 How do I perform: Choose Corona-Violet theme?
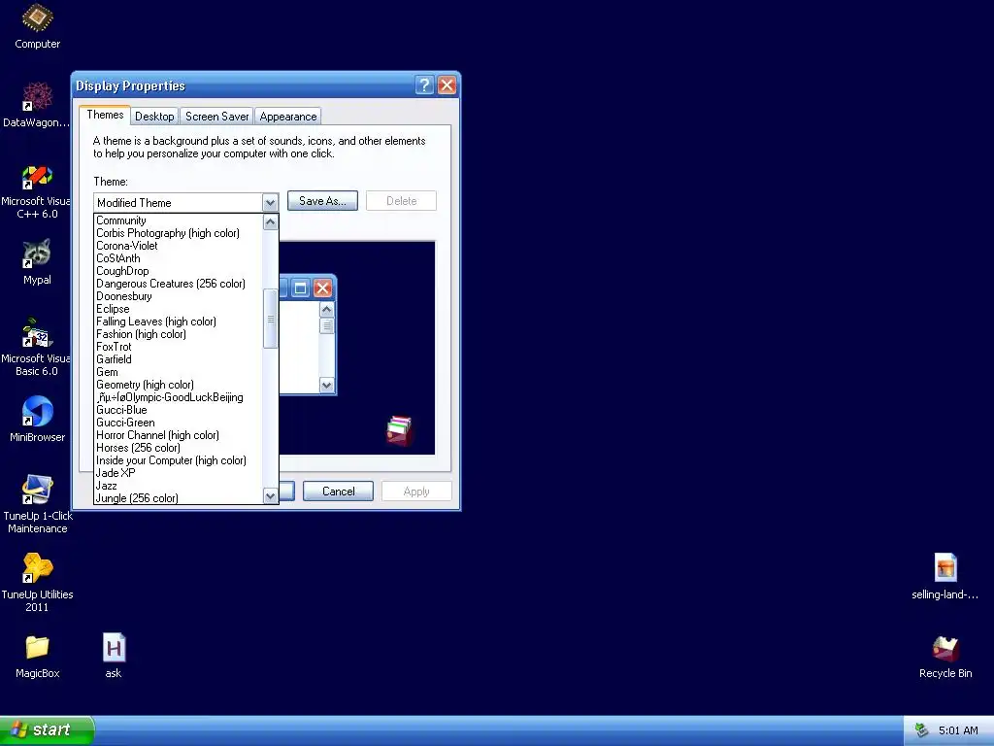click(x=179, y=246)
